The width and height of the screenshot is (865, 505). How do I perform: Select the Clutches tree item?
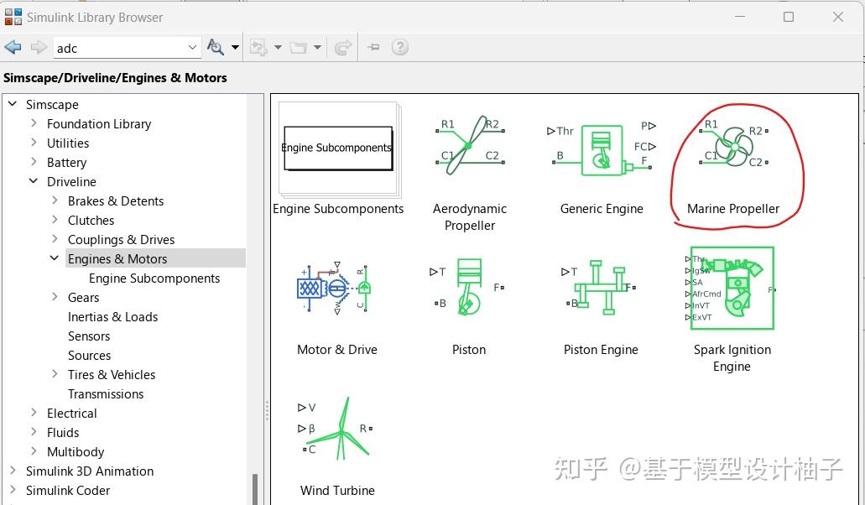click(x=91, y=220)
